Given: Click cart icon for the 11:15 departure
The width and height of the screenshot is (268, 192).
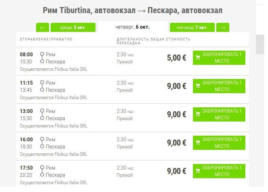Looking at the screenshot, I should click(x=198, y=86).
